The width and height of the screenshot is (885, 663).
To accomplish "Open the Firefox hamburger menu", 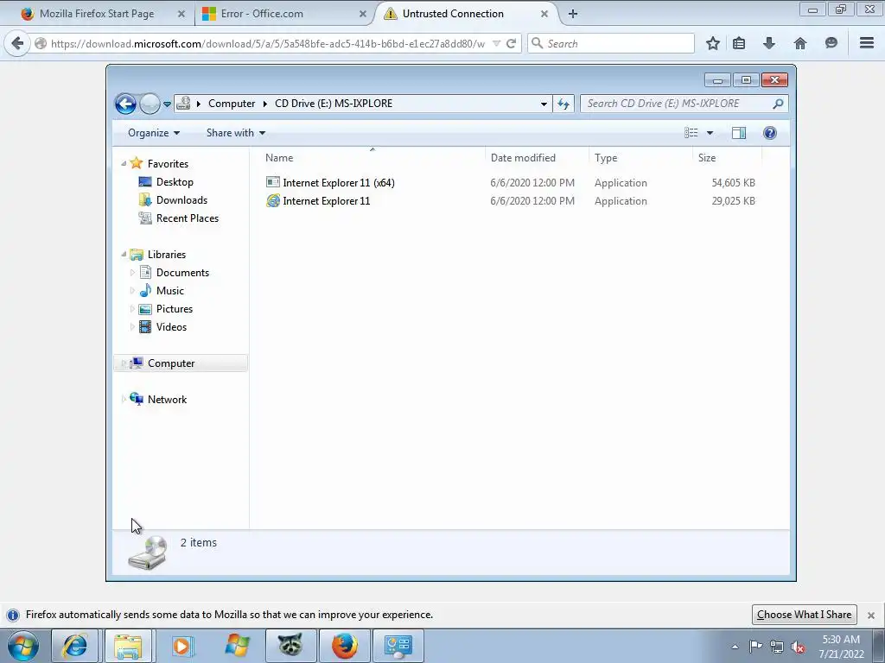I will (x=867, y=43).
